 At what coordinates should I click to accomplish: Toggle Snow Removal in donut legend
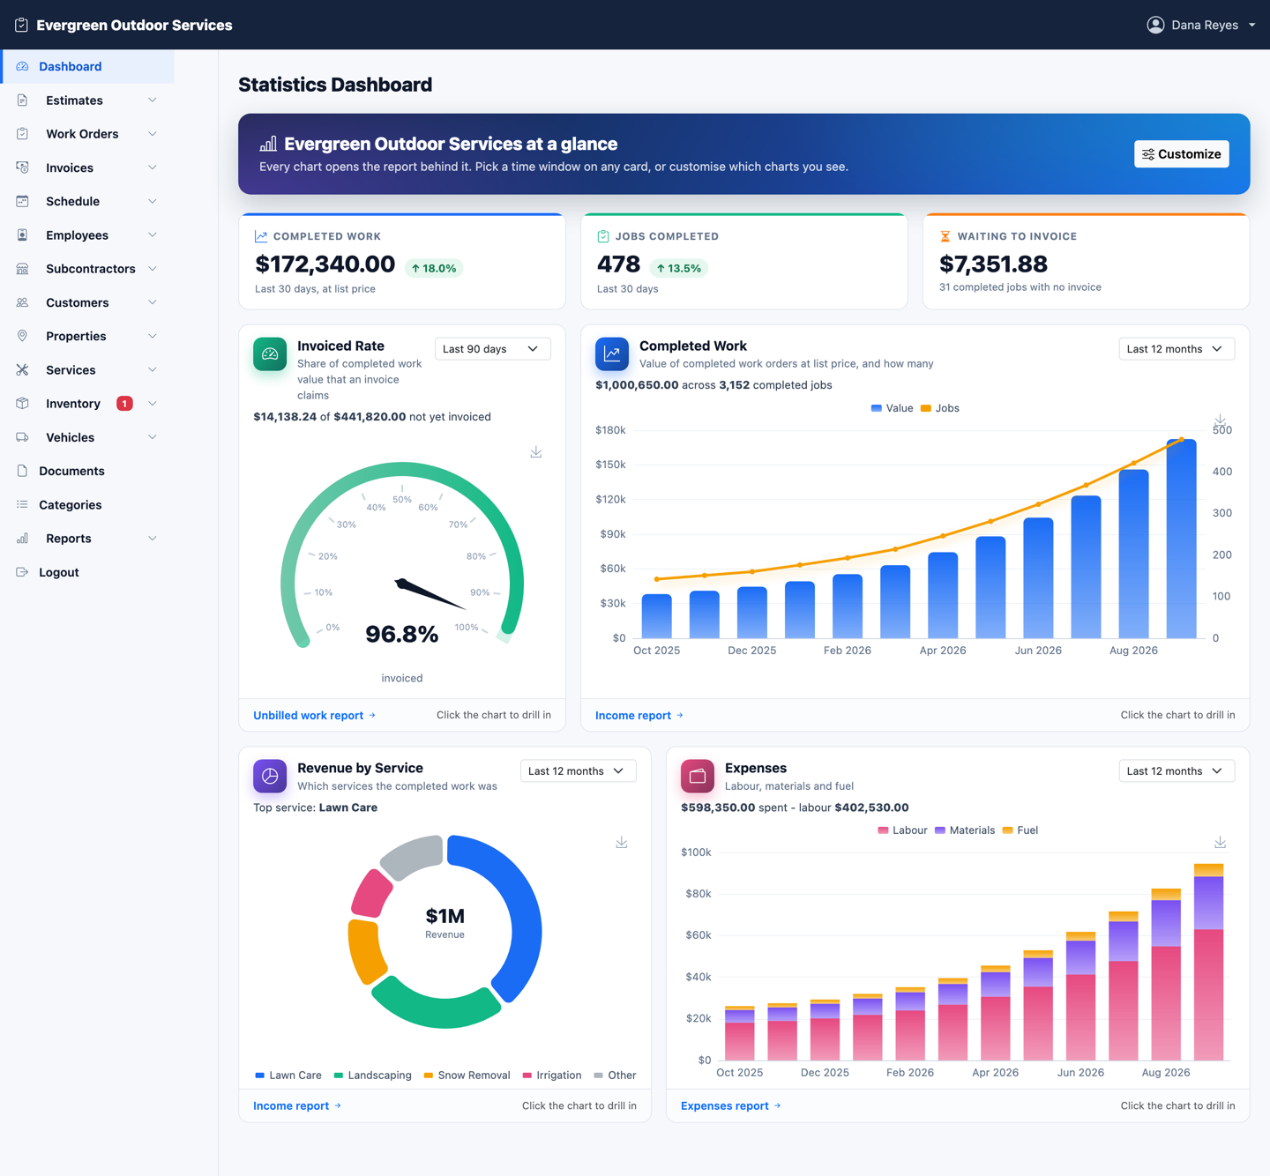tap(467, 1076)
